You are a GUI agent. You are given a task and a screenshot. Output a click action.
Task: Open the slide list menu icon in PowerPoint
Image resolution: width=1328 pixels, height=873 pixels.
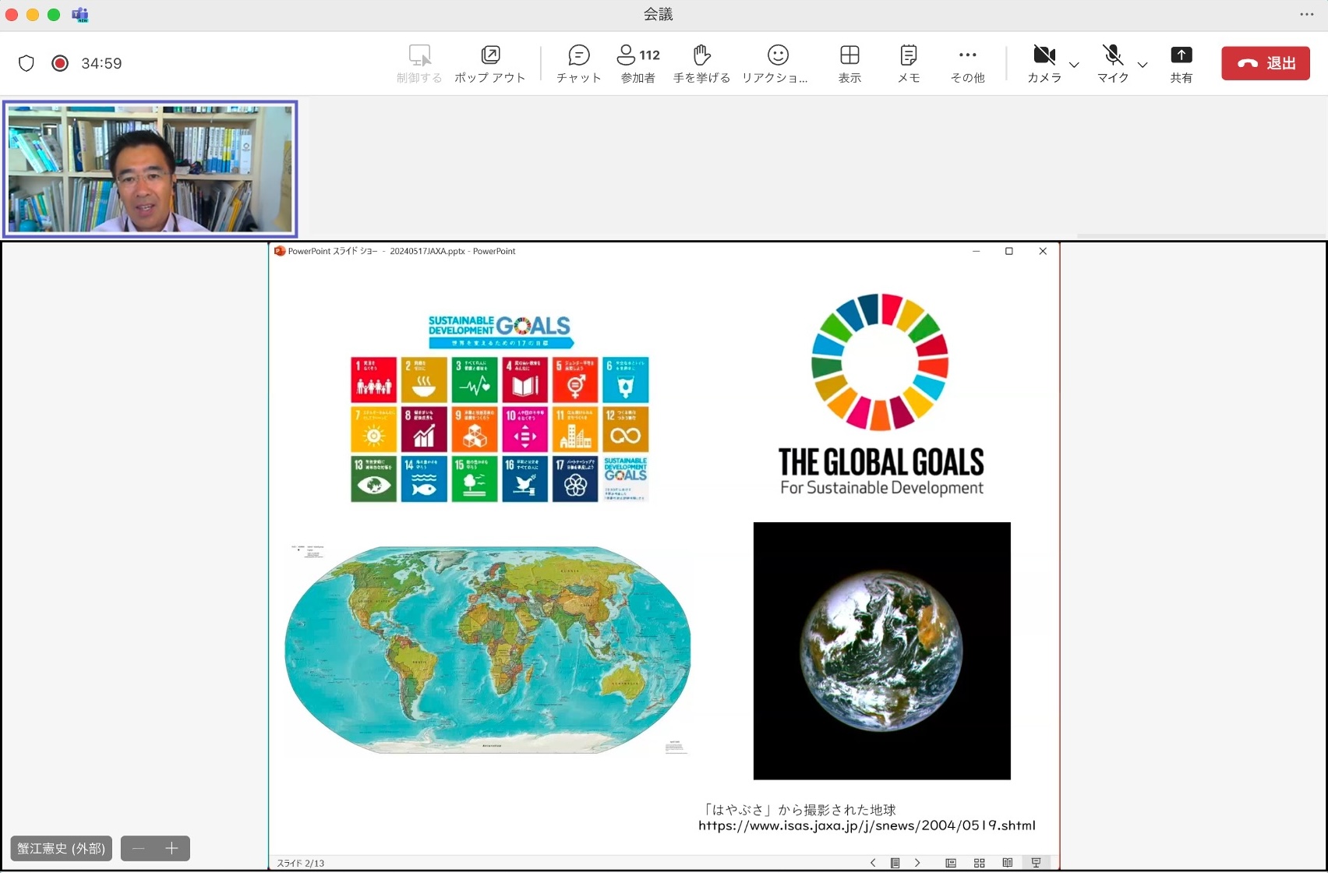(895, 863)
